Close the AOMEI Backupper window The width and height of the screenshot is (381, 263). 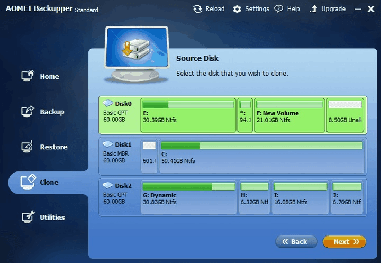pyautogui.click(x=371, y=9)
